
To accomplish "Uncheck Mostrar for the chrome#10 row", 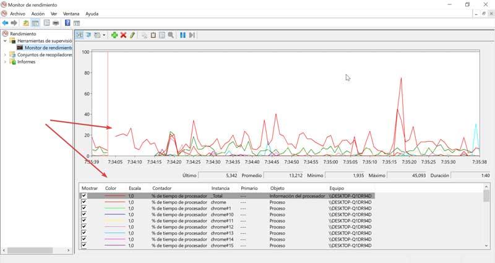I will (x=84, y=214).
